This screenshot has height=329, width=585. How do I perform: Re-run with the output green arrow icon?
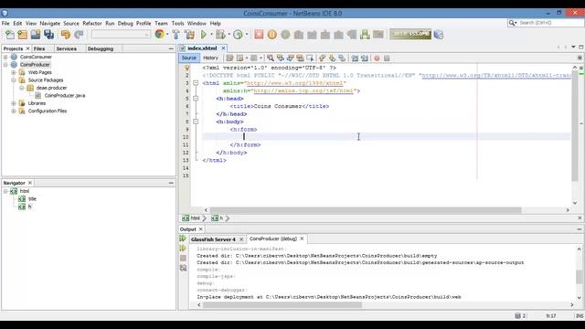pos(183,239)
